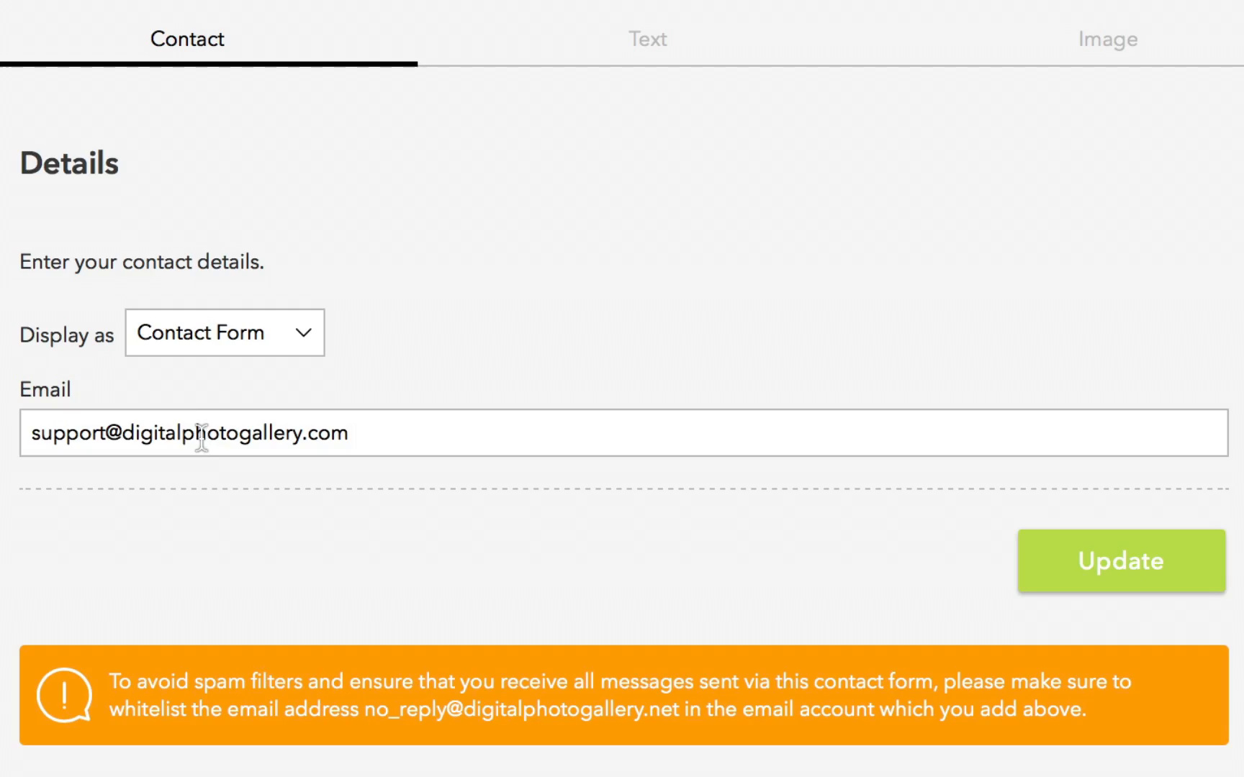Click the Display as label
Image resolution: width=1244 pixels, height=777 pixels.
pos(67,335)
